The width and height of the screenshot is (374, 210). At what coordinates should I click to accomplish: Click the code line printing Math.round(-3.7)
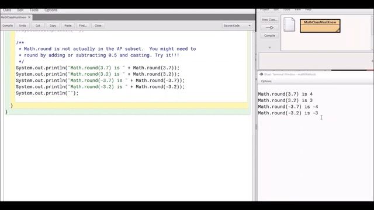(100, 80)
